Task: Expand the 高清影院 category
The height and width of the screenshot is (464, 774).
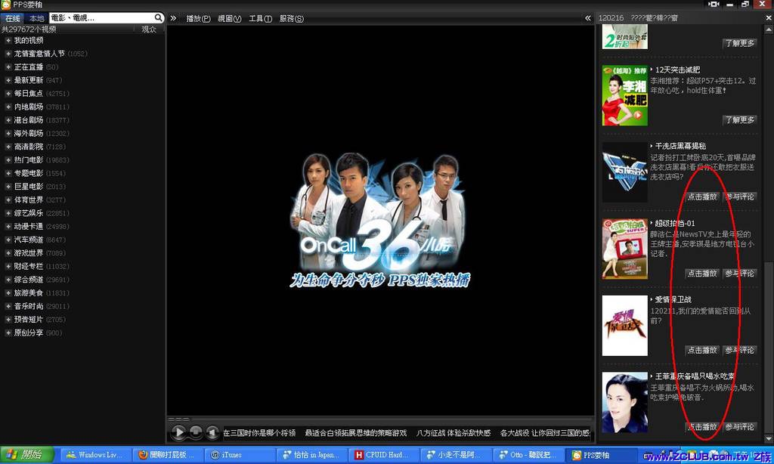Action: [x=8, y=147]
